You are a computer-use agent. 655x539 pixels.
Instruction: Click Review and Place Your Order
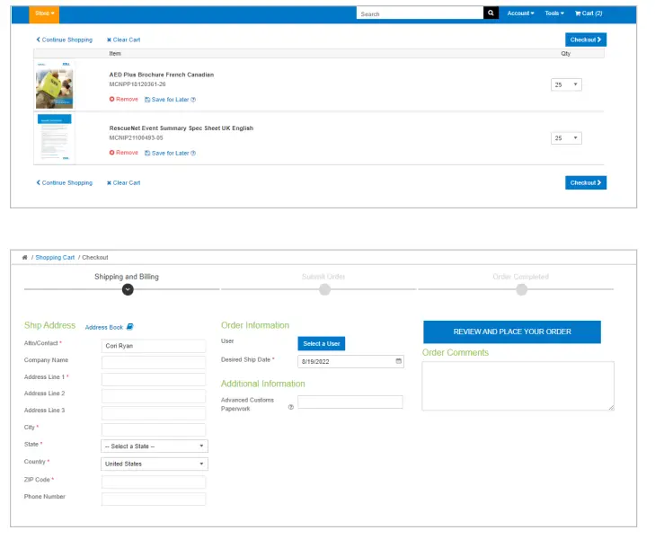pos(512,331)
